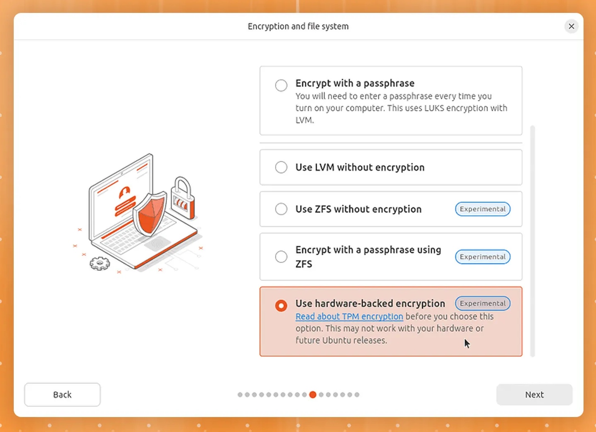
Task: Click the gear icon beside the laptop
Action: [100, 264]
